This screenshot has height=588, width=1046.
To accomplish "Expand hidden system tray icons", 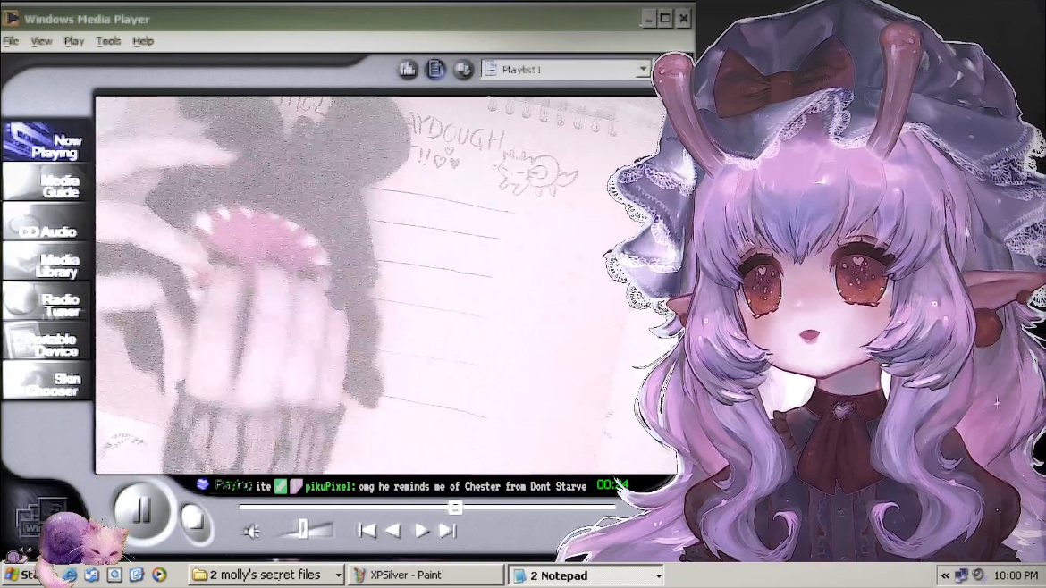I will (x=945, y=575).
